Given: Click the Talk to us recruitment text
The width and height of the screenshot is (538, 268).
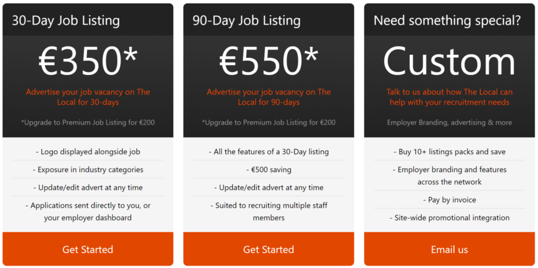Looking at the screenshot, I should (x=449, y=97).
